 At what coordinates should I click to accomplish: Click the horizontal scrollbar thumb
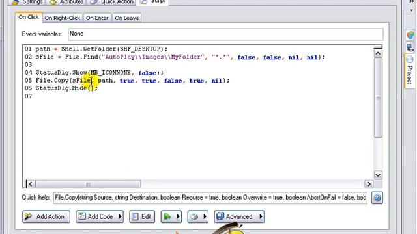pyautogui.click(x=88, y=184)
